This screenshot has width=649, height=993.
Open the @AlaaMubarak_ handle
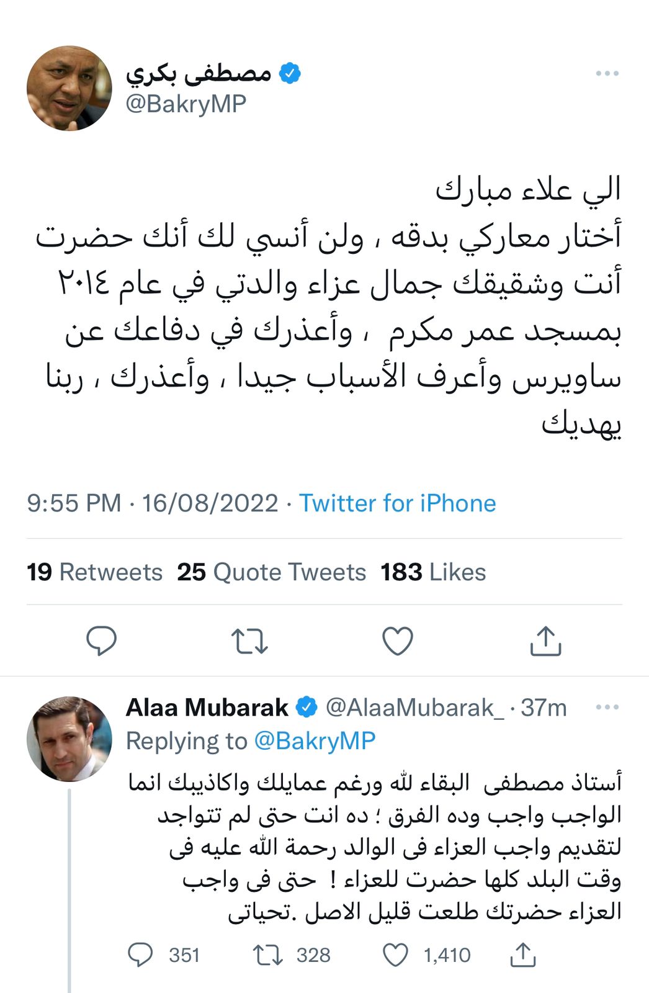tap(414, 708)
